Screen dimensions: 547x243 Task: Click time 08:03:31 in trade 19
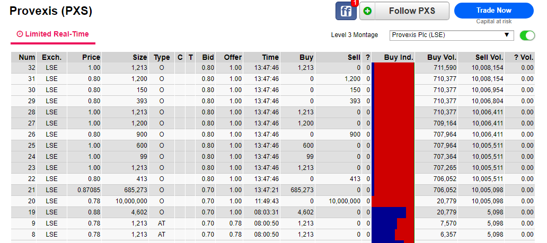point(267,213)
